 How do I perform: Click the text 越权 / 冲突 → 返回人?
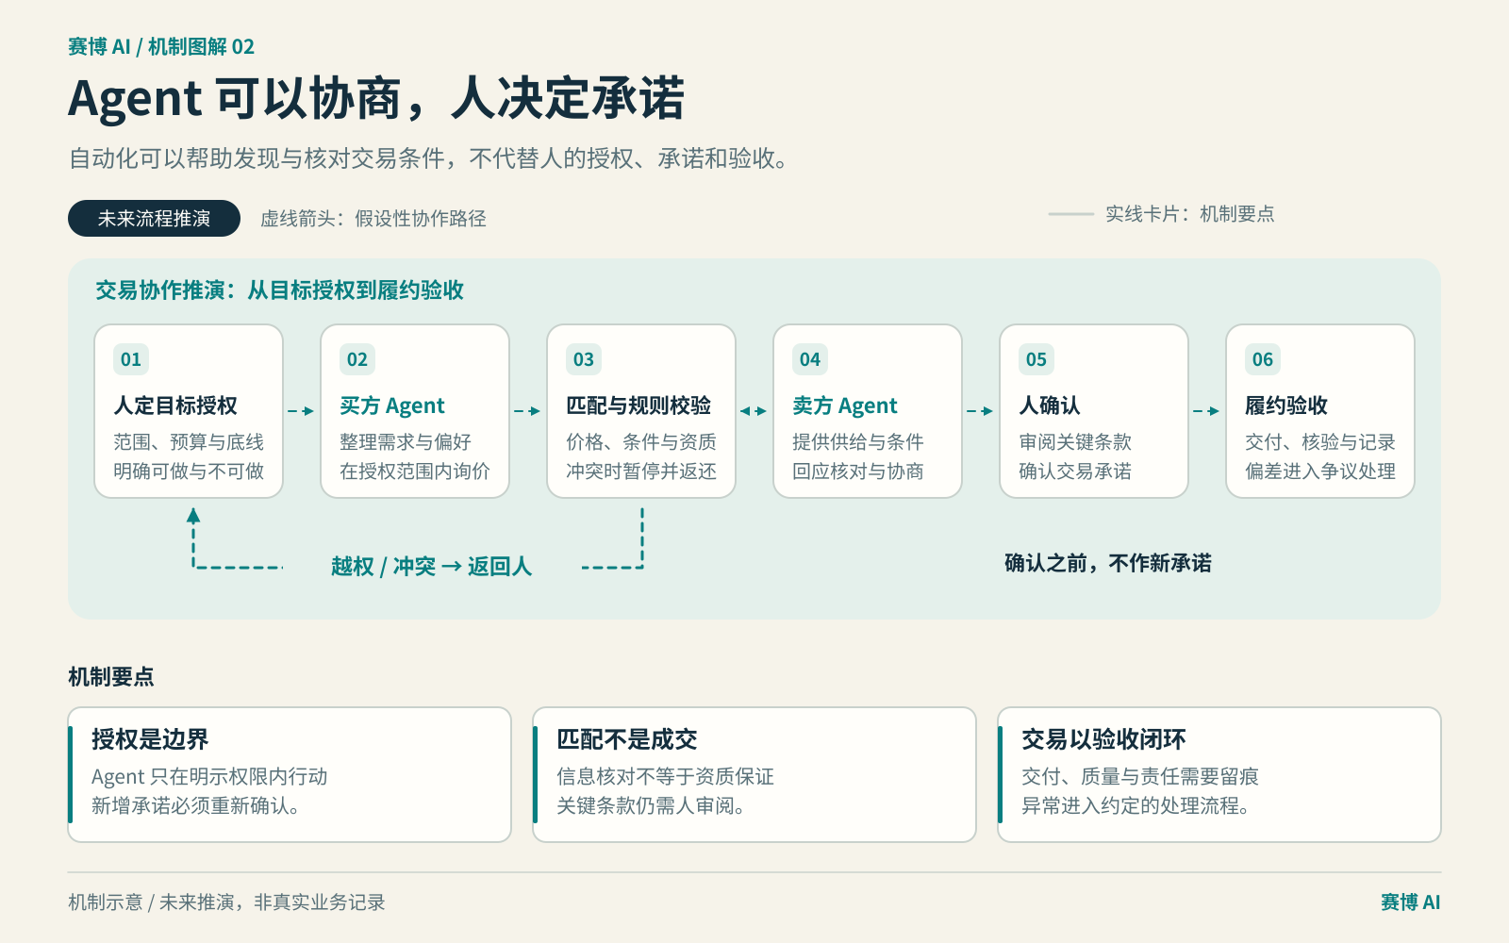point(431,566)
